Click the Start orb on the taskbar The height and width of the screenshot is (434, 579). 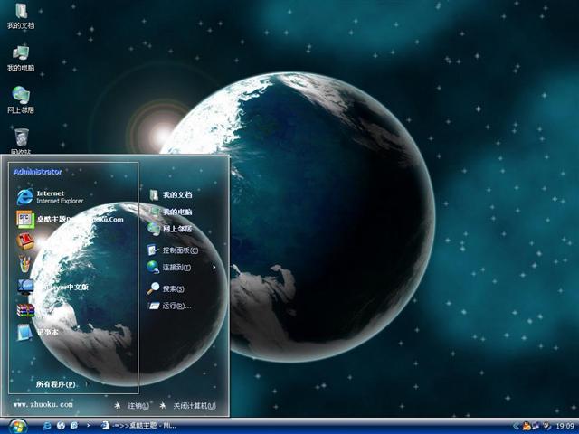tap(16, 425)
